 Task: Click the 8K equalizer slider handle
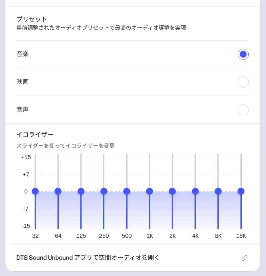point(218,191)
